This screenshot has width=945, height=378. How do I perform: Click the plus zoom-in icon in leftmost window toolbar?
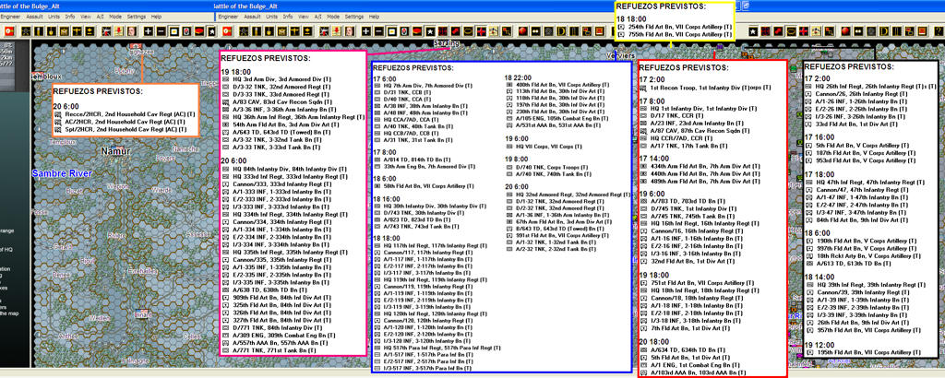[148, 30]
